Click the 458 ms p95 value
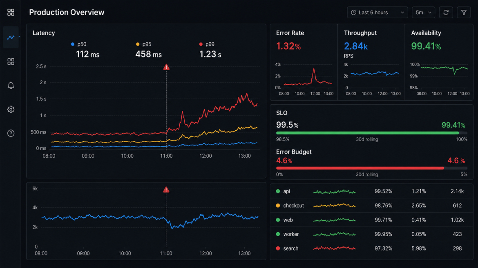478x268 pixels. (148, 55)
